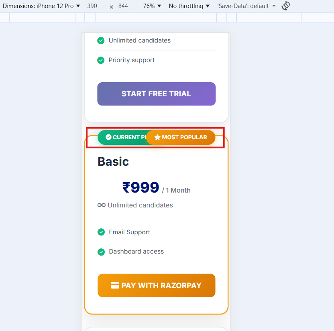This screenshot has height=331, width=334.
Task: Click the credit card icon on Razorpay button
Action: (115, 286)
